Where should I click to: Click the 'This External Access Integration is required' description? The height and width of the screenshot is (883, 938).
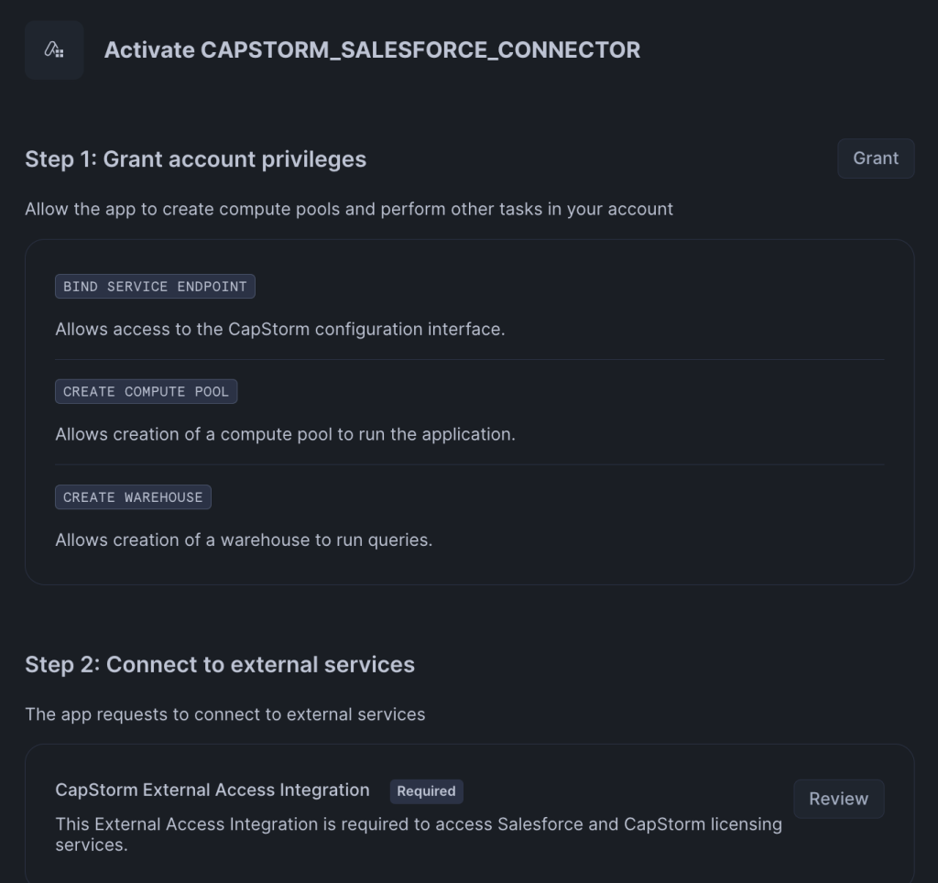(418, 834)
